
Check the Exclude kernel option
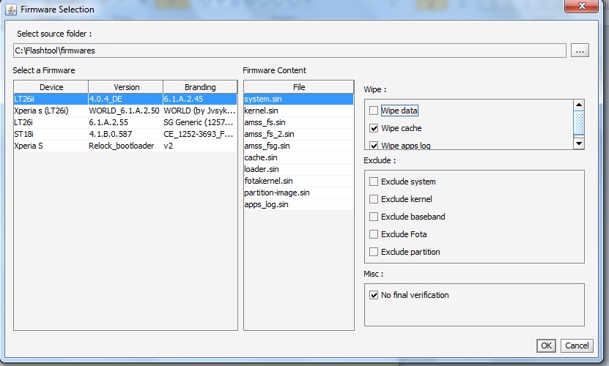point(374,199)
